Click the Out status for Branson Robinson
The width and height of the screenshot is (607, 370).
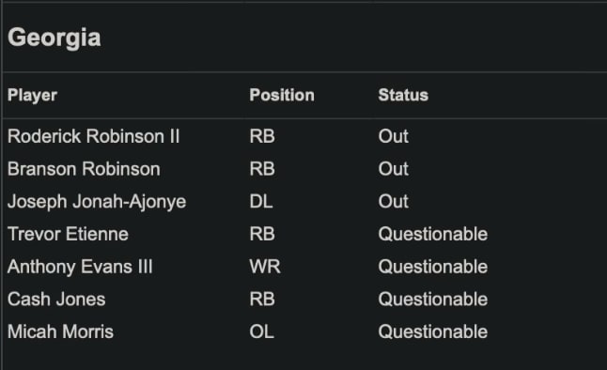pyautogui.click(x=394, y=169)
